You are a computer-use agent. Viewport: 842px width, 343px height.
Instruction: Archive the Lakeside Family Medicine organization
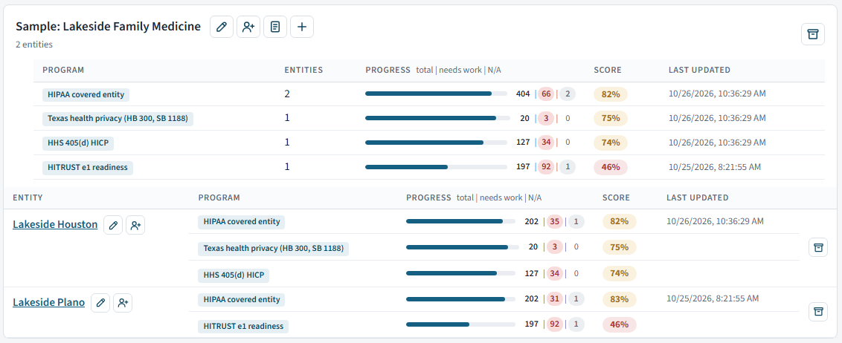pyautogui.click(x=813, y=34)
